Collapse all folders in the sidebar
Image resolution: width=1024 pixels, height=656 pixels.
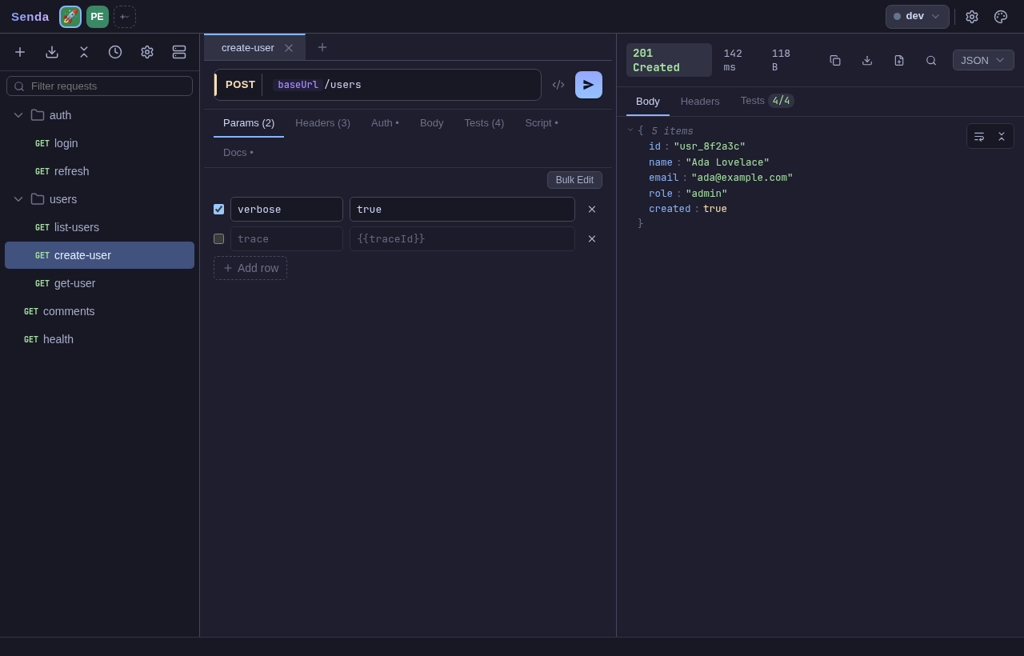click(84, 52)
